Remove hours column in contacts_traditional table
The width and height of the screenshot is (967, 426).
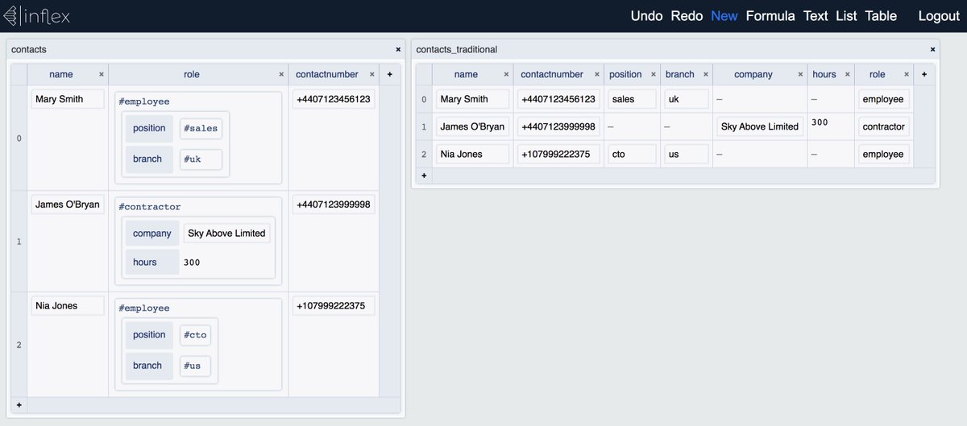tap(848, 74)
